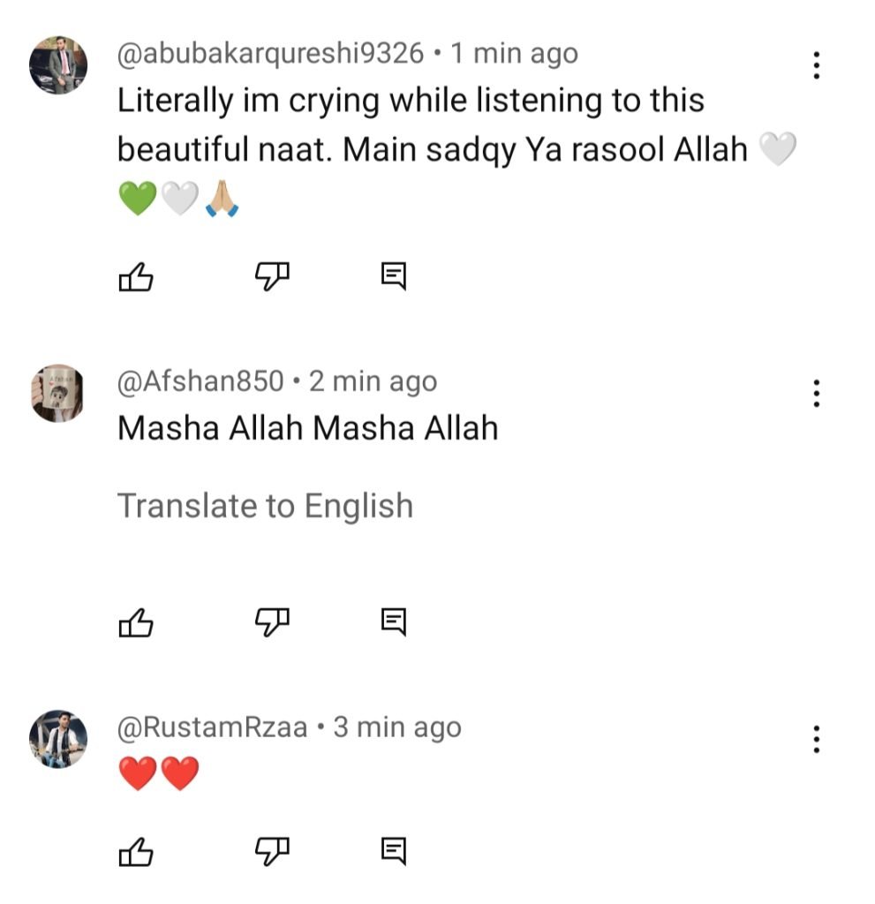Tap @Afshan850's mug avatar
Viewport: 875px width, 904px height.
(58, 394)
